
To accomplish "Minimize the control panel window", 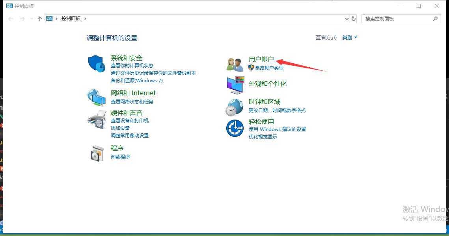I will 401,6.
